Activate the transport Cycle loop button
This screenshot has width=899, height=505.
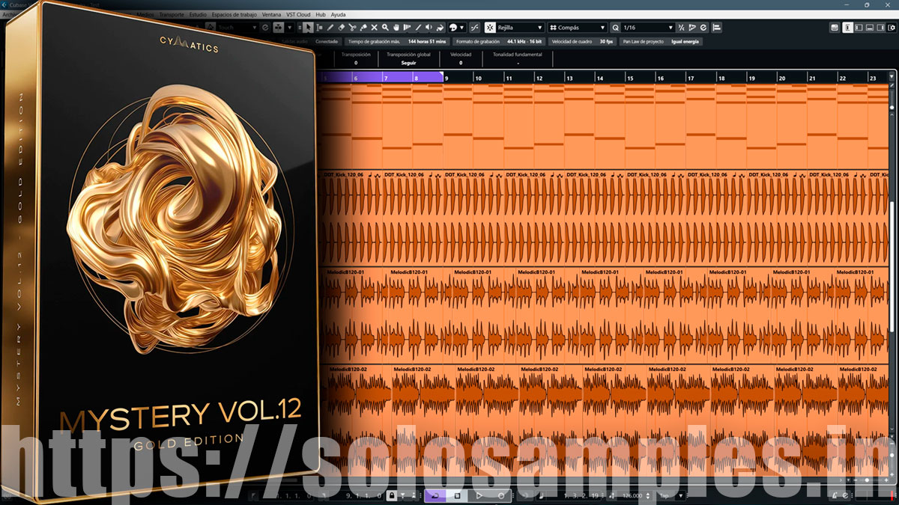[x=435, y=495]
